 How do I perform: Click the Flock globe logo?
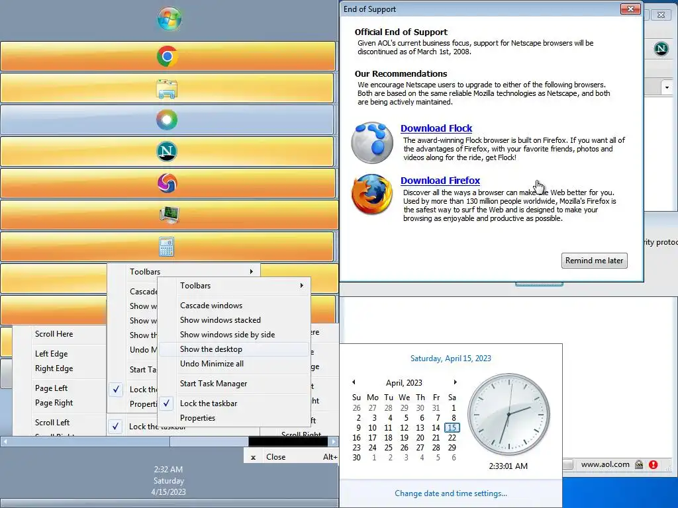tap(372, 143)
